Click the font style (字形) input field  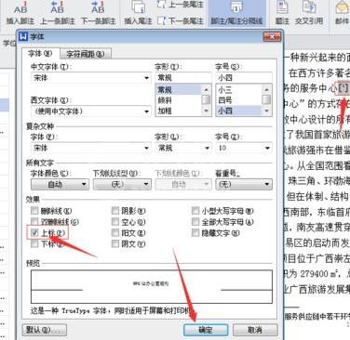(183, 77)
